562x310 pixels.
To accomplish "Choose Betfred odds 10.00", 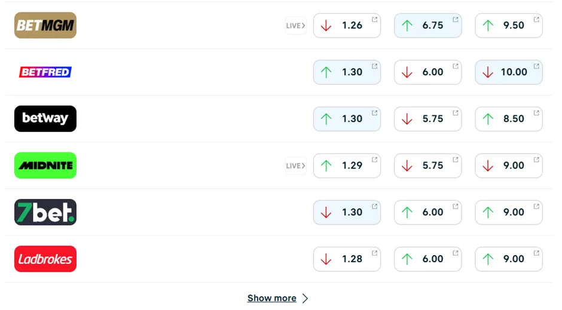I will pos(508,72).
